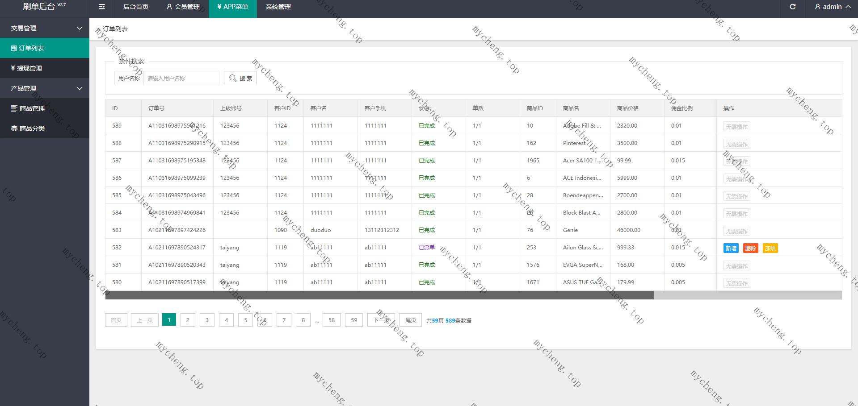
Task: Go to pagination page 58
Action: point(332,320)
